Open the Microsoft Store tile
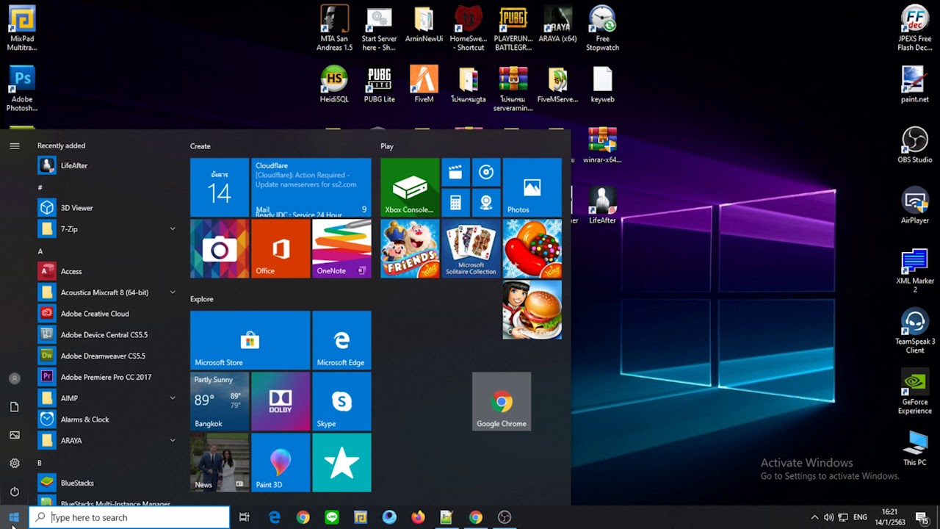 pyautogui.click(x=250, y=340)
